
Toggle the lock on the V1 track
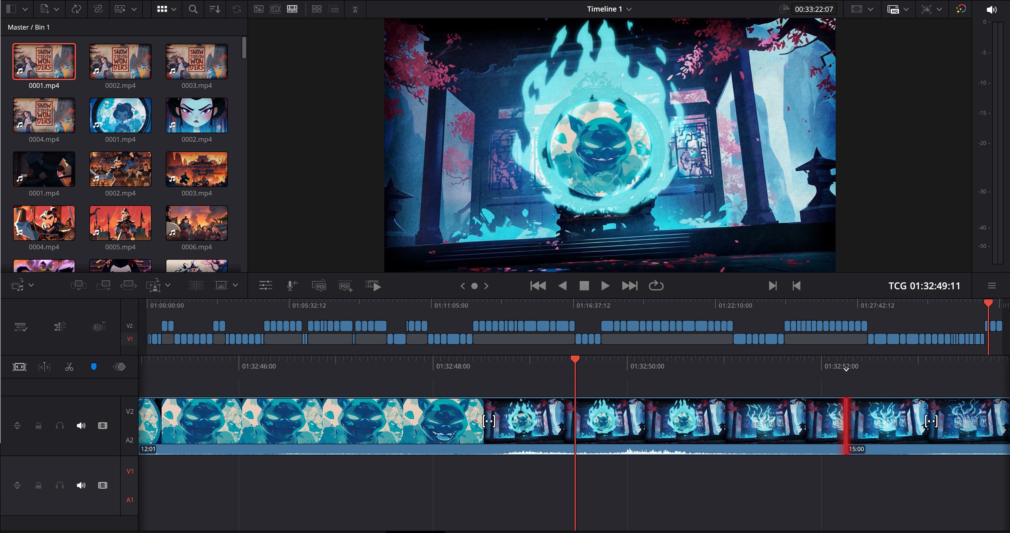point(38,486)
